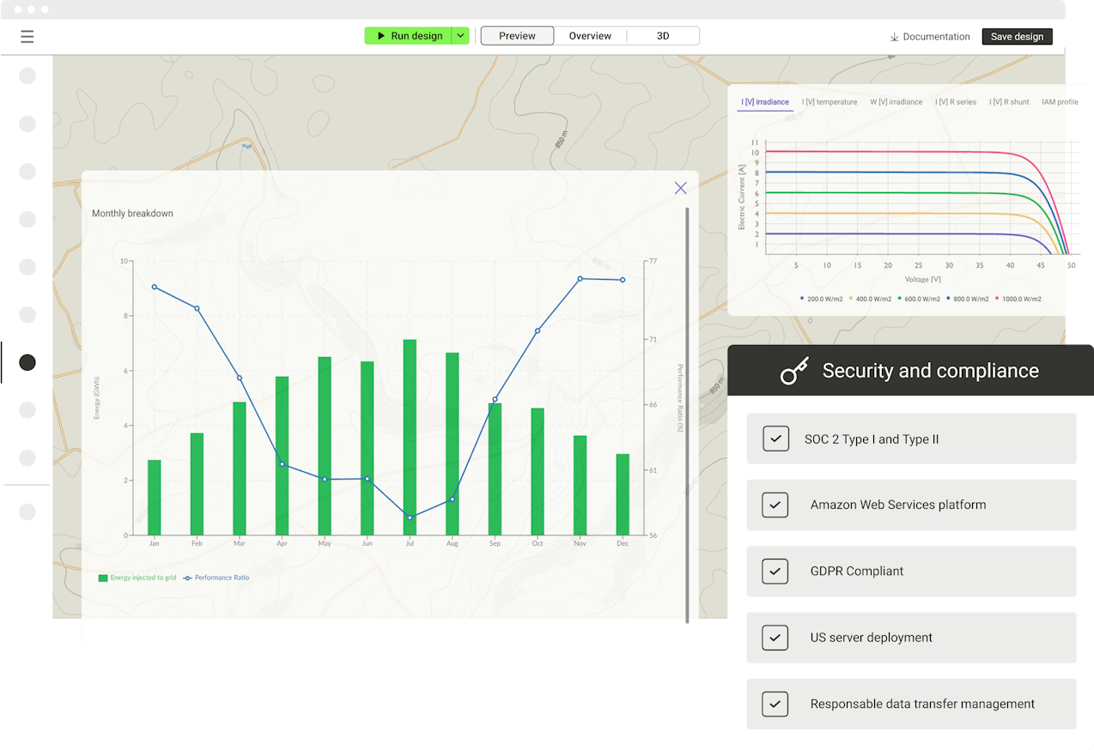The image size is (1094, 750).
Task: Click the Save design button
Action: tap(1017, 37)
